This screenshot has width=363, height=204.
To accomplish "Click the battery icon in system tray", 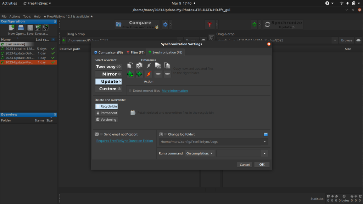I will click(x=354, y=3).
